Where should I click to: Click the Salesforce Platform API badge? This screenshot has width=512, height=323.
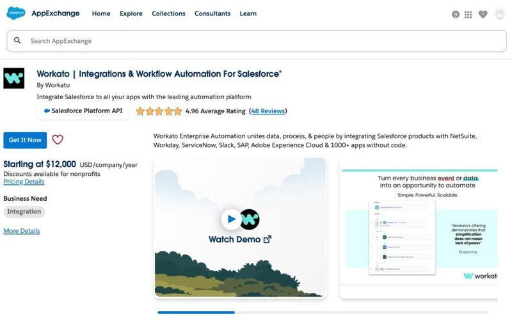coord(83,111)
